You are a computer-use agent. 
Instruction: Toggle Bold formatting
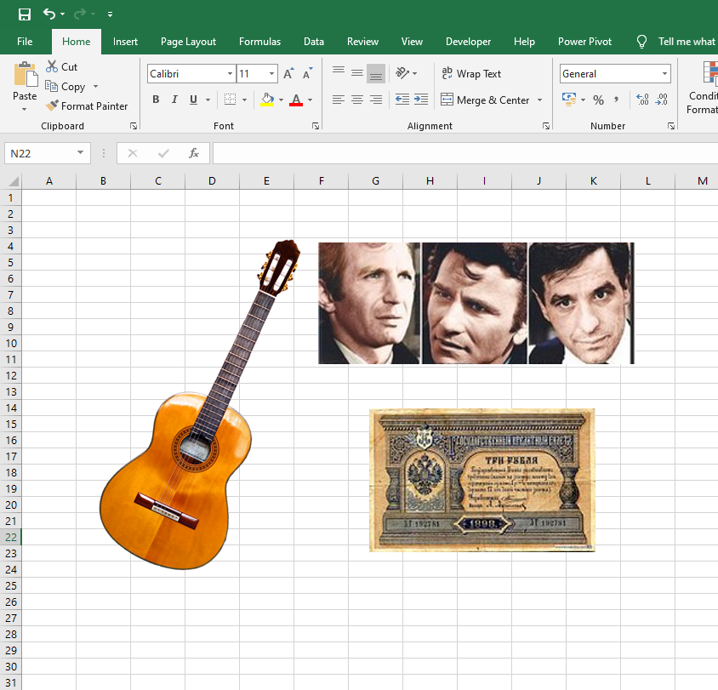tap(157, 100)
